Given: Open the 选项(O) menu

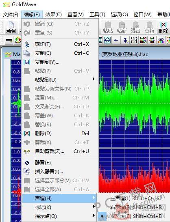Looking at the screenshot, I should [x=119, y=15].
